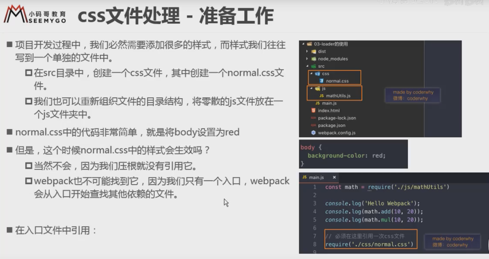Click the SEEMYGO logo in the header

(x=35, y=14)
